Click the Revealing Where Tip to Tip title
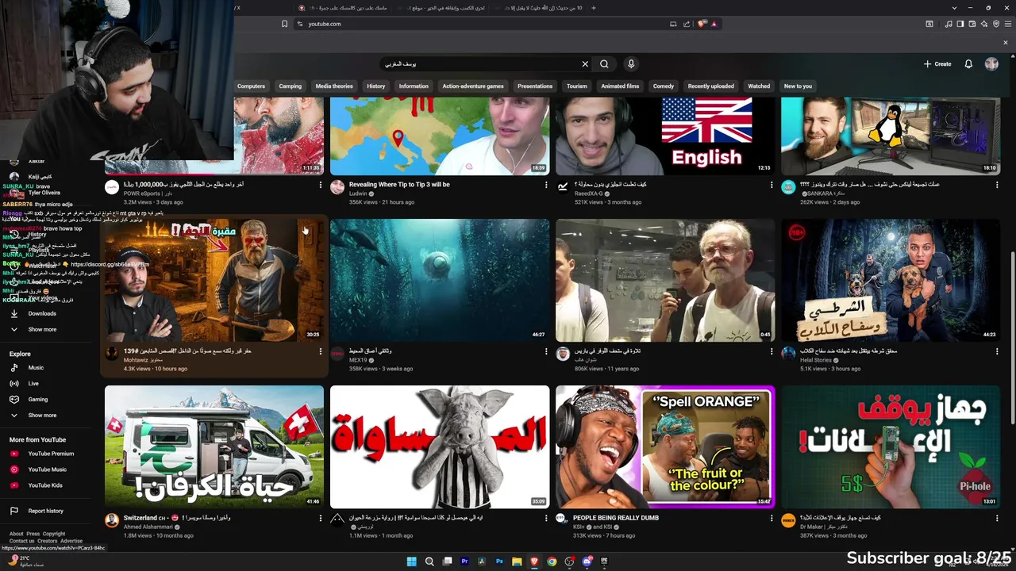The width and height of the screenshot is (1016, 571). [x=399, y=185]
